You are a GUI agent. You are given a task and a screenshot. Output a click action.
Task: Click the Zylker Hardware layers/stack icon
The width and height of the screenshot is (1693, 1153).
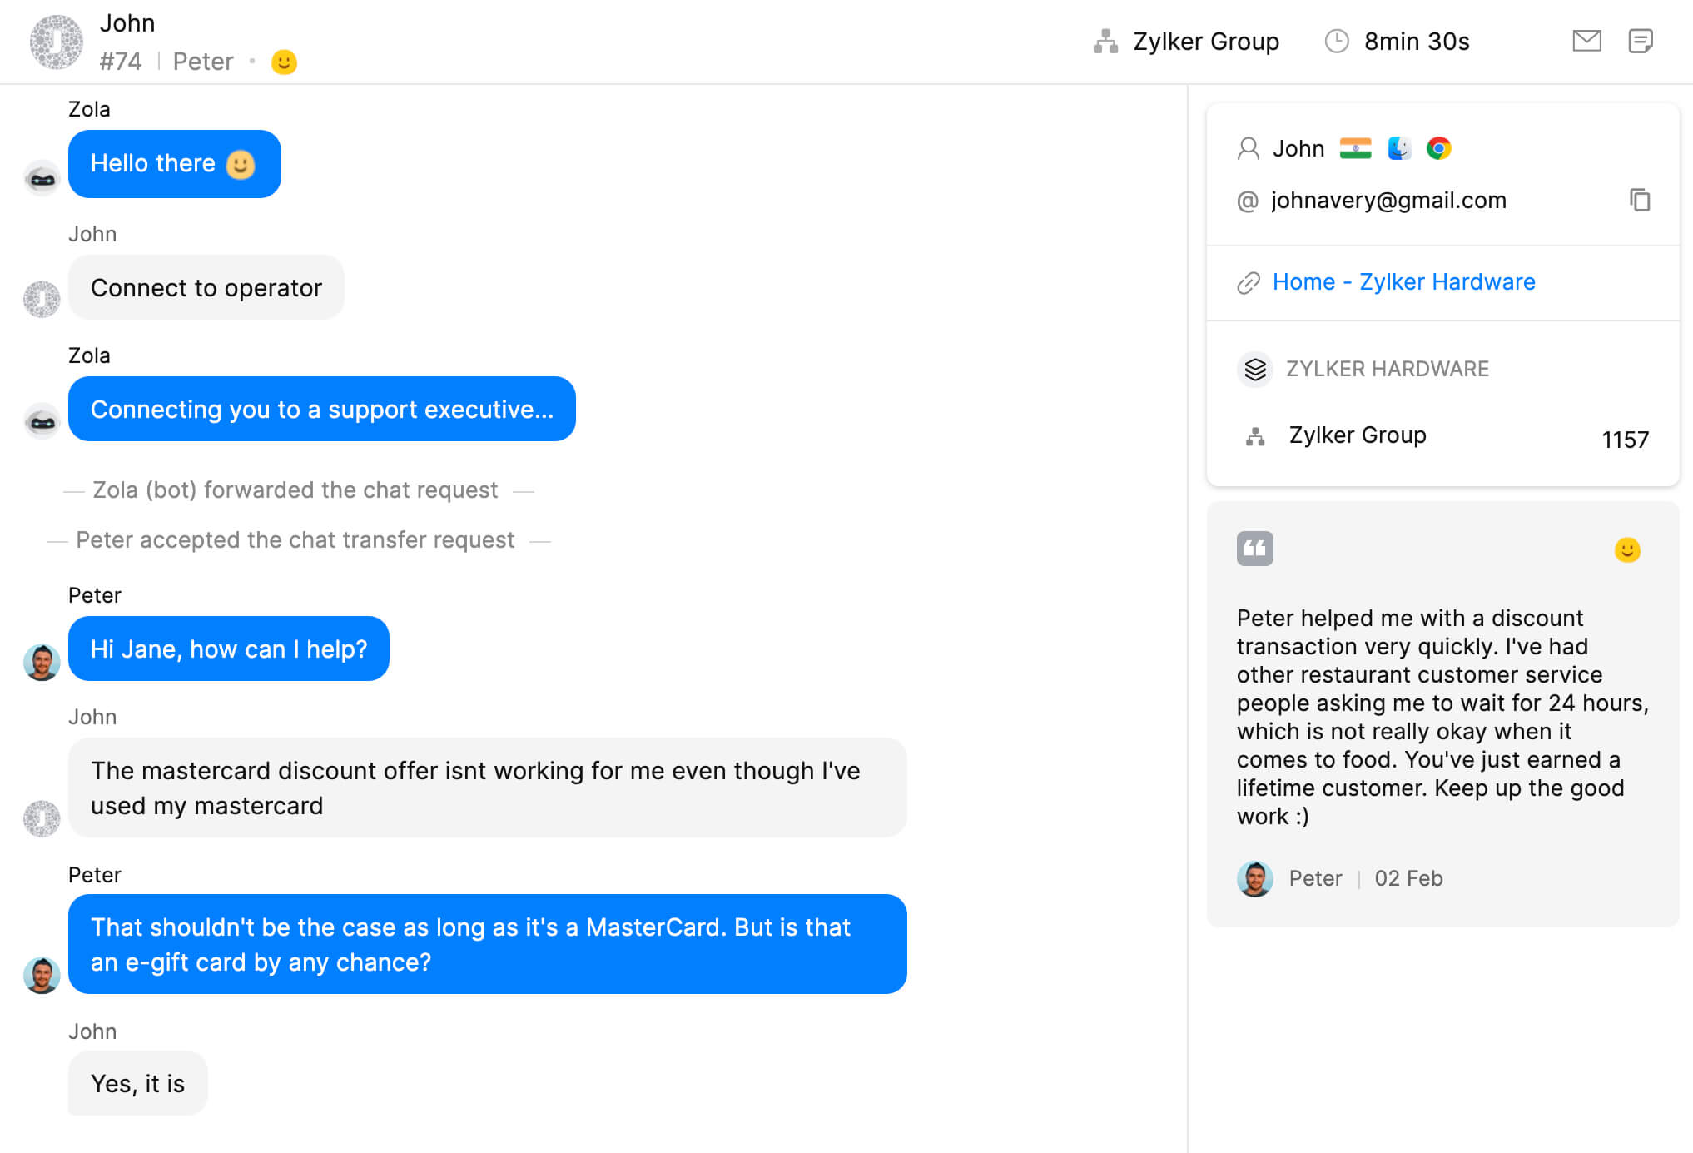point(1255,370)
